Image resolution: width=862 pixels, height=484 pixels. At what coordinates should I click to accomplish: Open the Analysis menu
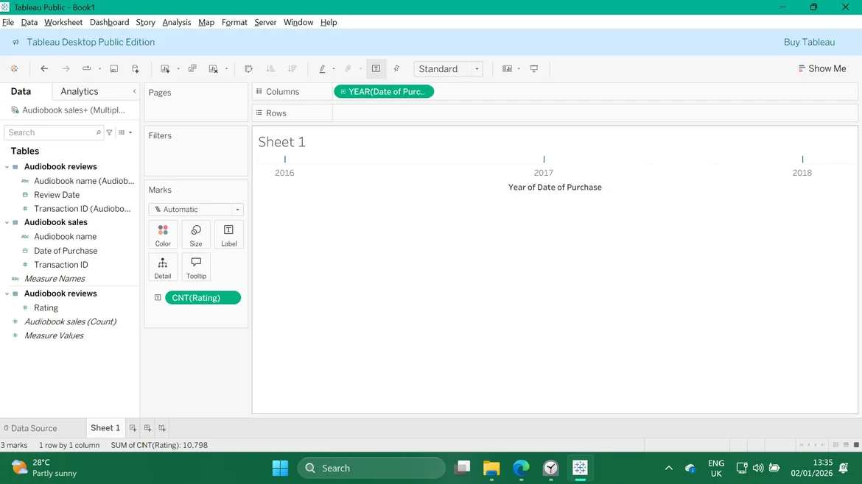(x=176, y=22)
